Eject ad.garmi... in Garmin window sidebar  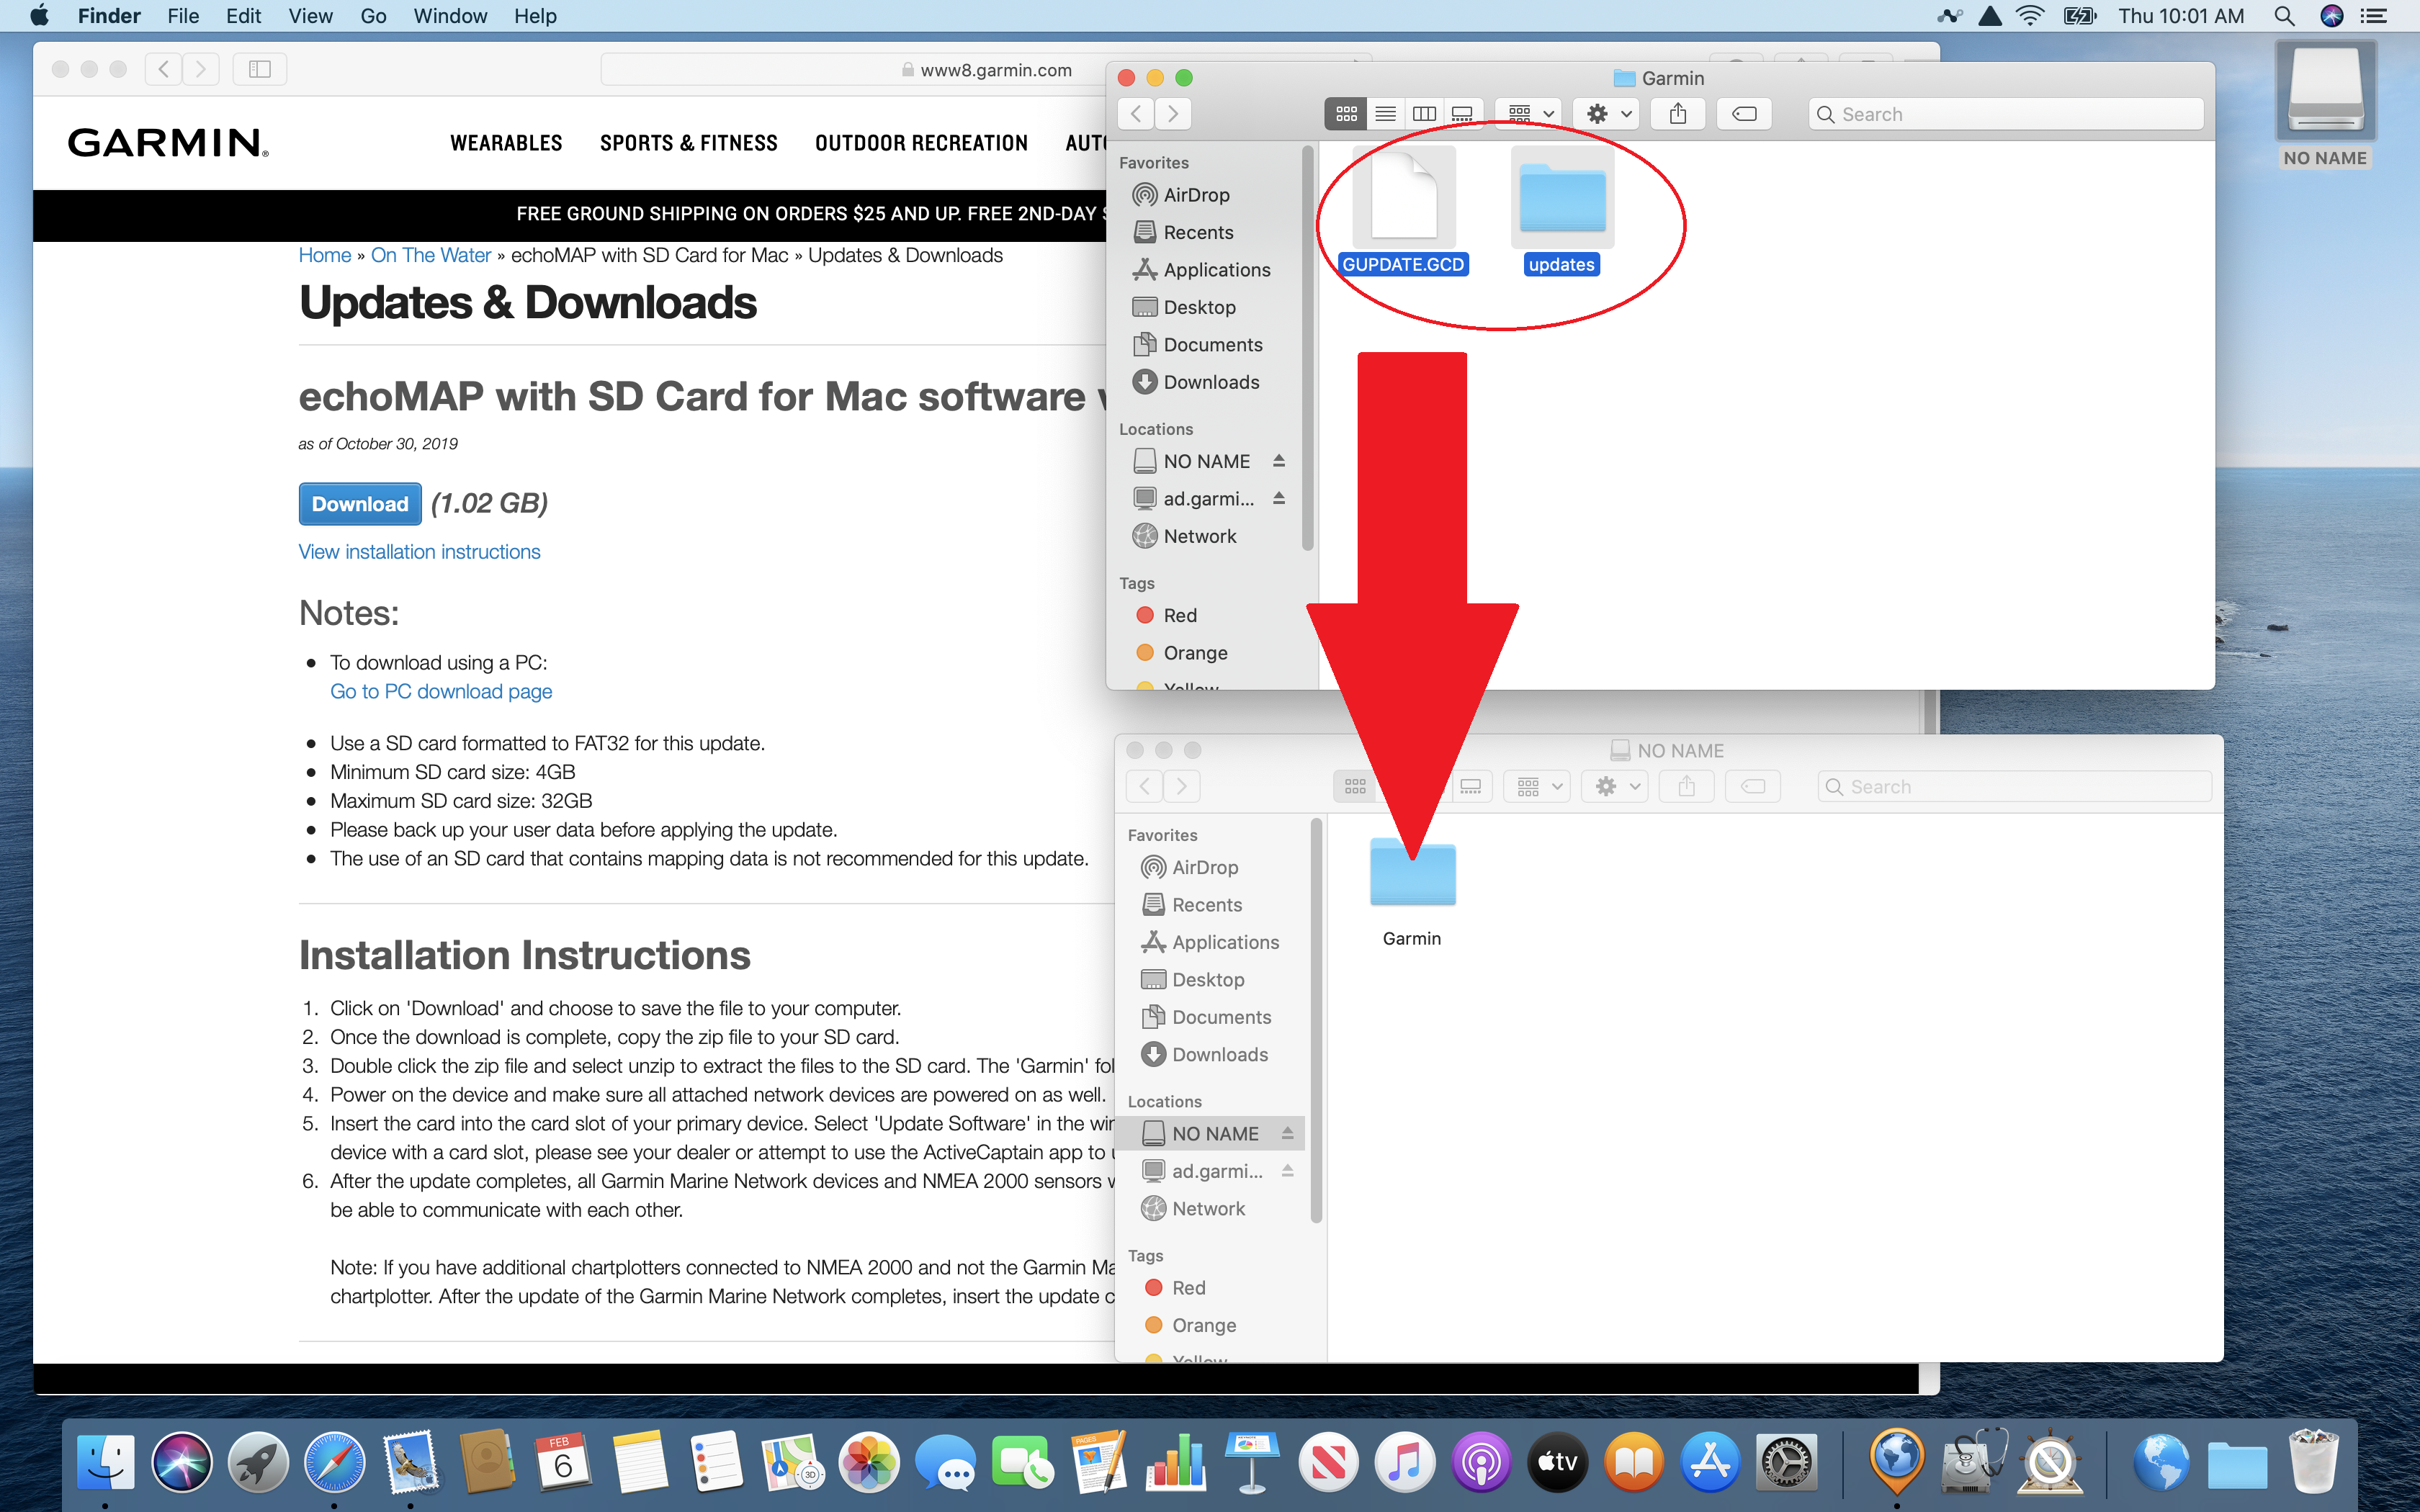tap(1279, 498)
